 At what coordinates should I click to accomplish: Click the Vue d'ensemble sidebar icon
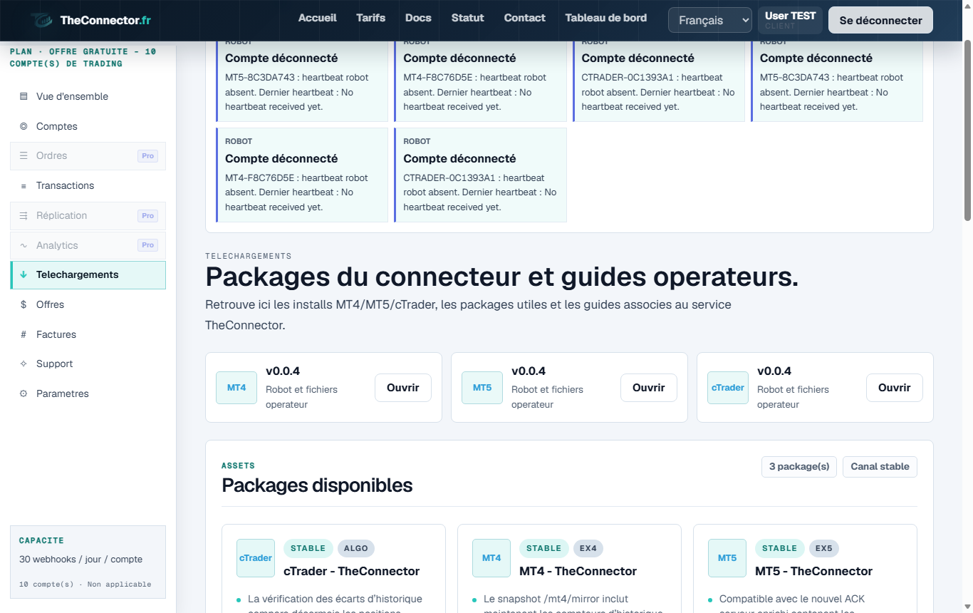pos(24,97)
